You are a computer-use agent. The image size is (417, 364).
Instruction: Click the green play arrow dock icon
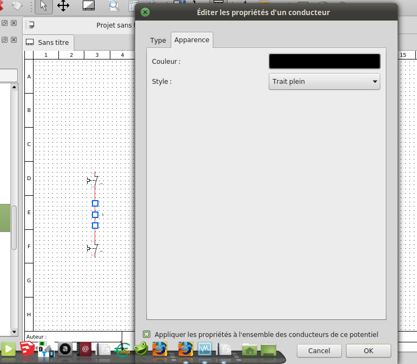(9, 349)
